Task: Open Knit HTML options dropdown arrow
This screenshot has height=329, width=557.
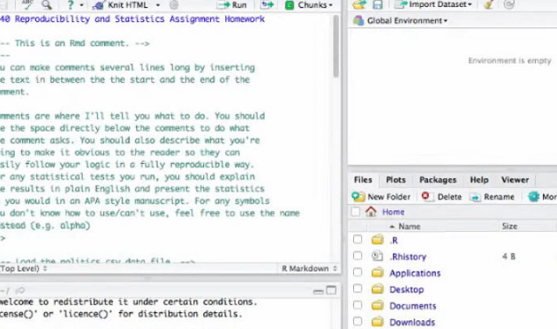Action: [x=158, y=5]
